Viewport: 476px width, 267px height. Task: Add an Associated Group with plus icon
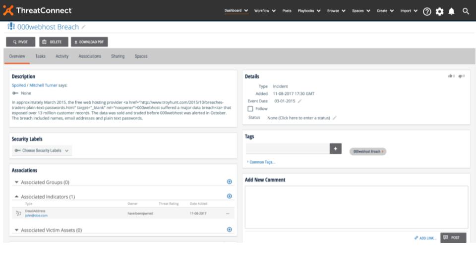pos(229,181)
